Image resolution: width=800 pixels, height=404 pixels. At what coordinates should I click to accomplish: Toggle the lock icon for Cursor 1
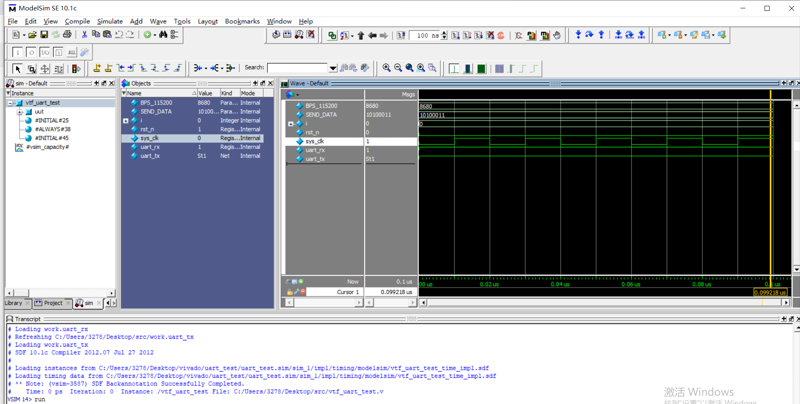(290, 292)
